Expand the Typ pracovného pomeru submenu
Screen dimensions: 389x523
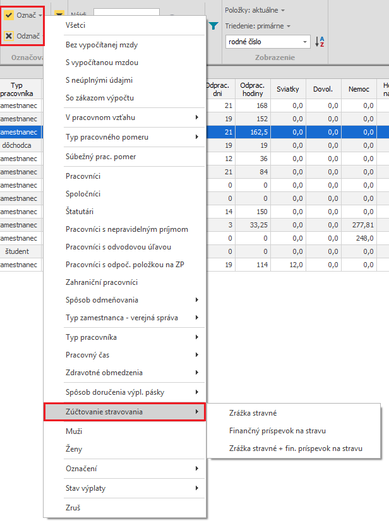point(124,137)
